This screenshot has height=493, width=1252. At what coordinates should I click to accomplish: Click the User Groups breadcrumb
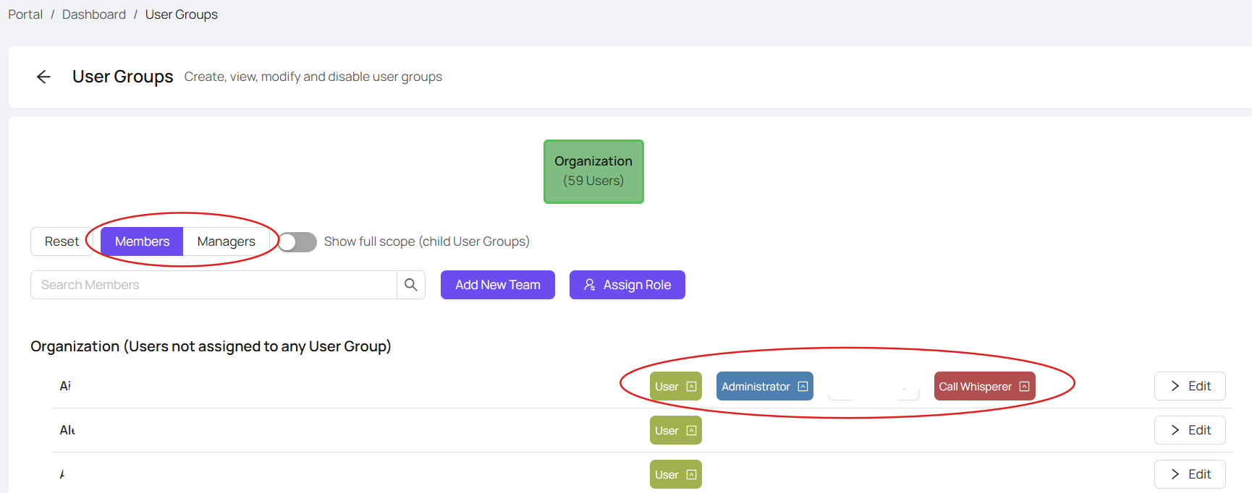(182, 14)
